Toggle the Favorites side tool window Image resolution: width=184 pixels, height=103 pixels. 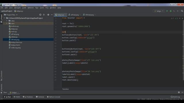click(1, 88)
